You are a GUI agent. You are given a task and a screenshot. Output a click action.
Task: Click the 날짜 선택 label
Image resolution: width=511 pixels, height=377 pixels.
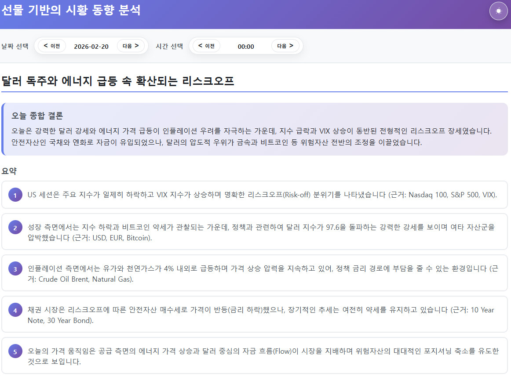point(15,46)
